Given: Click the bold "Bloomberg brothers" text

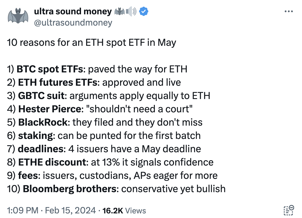Looking at the screenshot, I should coord(70,189).
